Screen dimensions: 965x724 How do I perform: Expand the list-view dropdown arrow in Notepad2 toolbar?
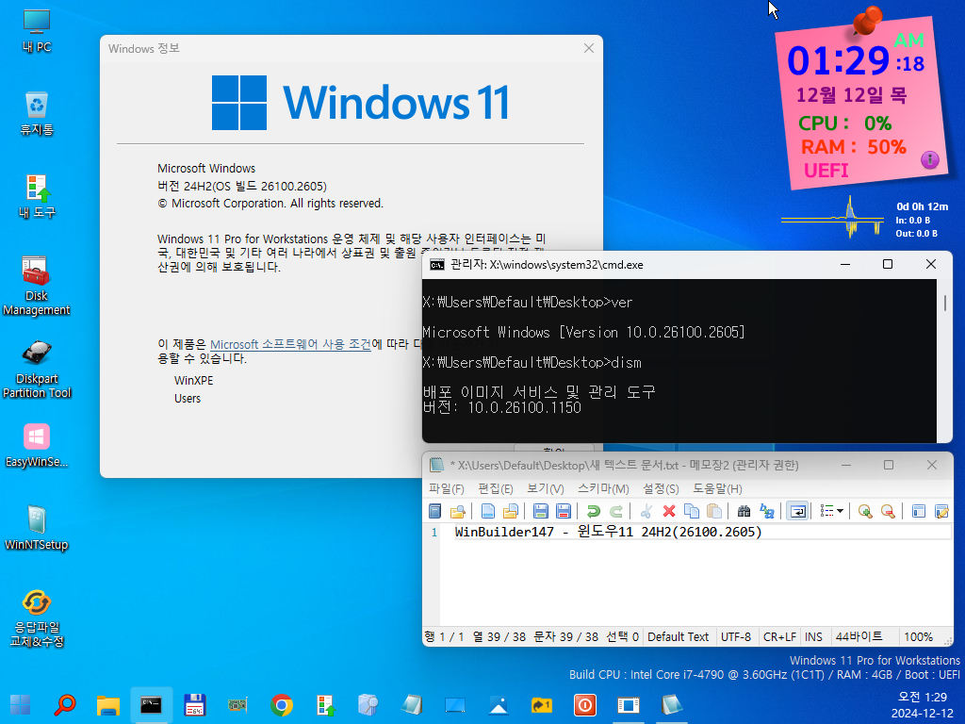(840, 511)
